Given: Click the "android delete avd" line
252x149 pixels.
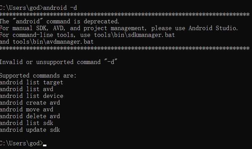Looking at the screenshot, I should 30,116.
